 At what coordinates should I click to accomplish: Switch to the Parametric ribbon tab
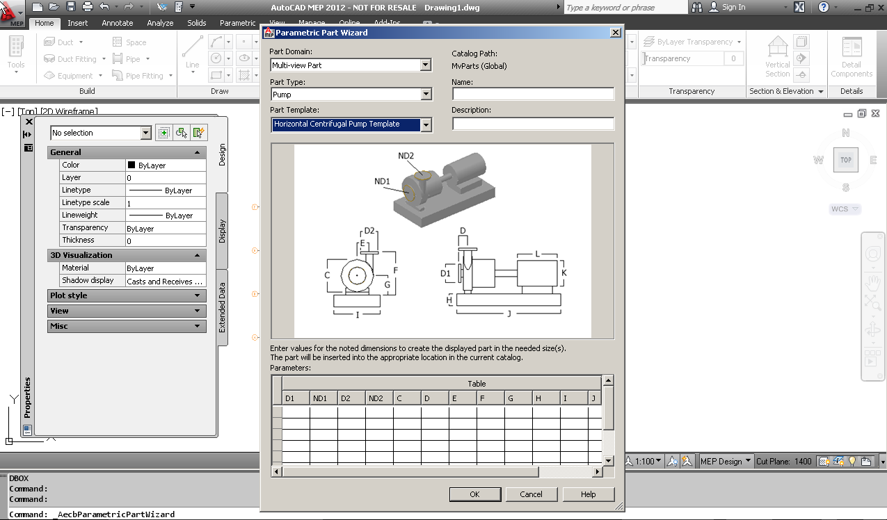(237, 22)
